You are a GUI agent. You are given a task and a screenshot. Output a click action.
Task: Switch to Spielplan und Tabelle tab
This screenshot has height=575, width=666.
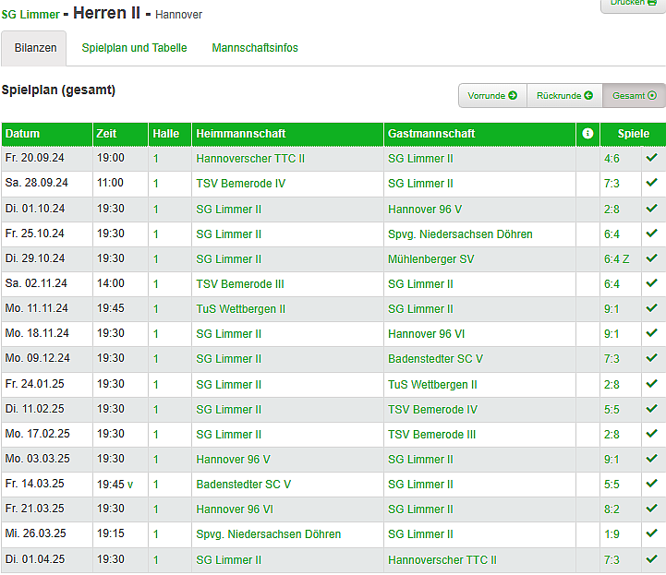tap(134, 48)
